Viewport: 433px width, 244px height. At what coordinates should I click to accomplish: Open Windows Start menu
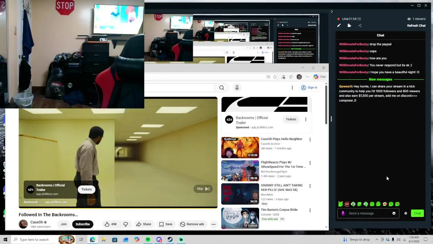pyautogui.click(x=5, y=240)
